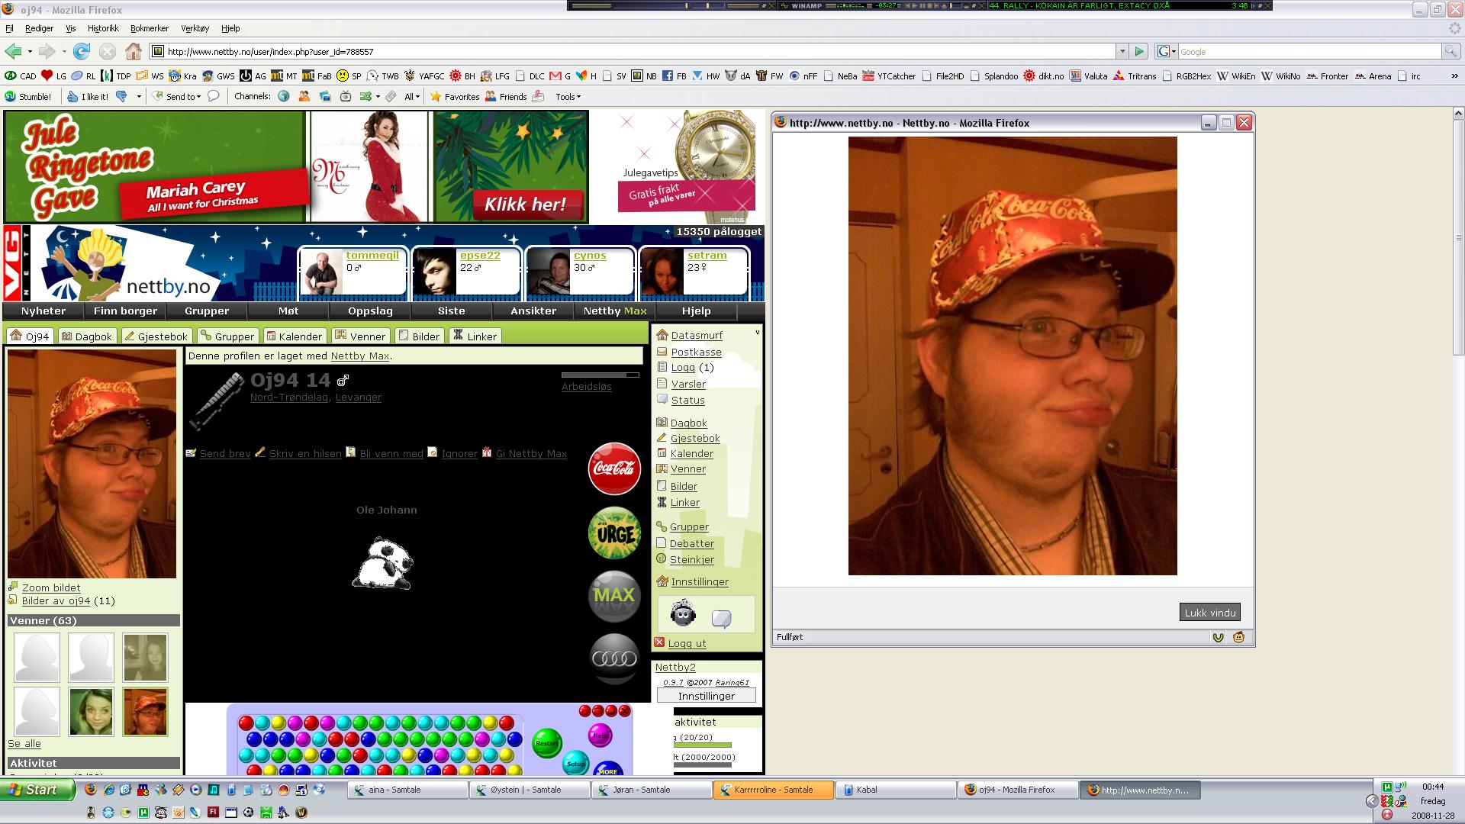
Task: Open the Bokmerker menu
Action: [150, 28]
